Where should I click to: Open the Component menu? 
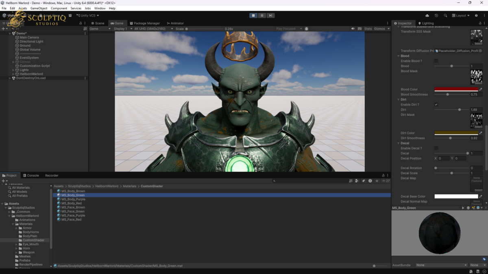point(59,8)
